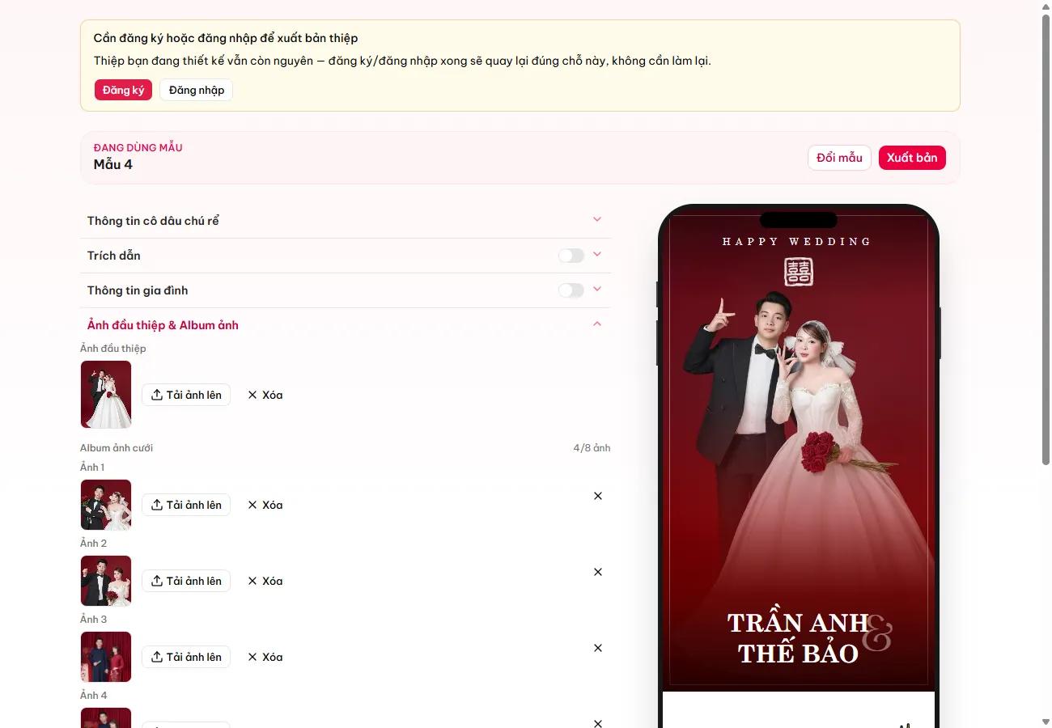Click Xuất bản to publish the card
This screenshot has width=1052, height=728.
pyautogui.click(x=912, y=158)
